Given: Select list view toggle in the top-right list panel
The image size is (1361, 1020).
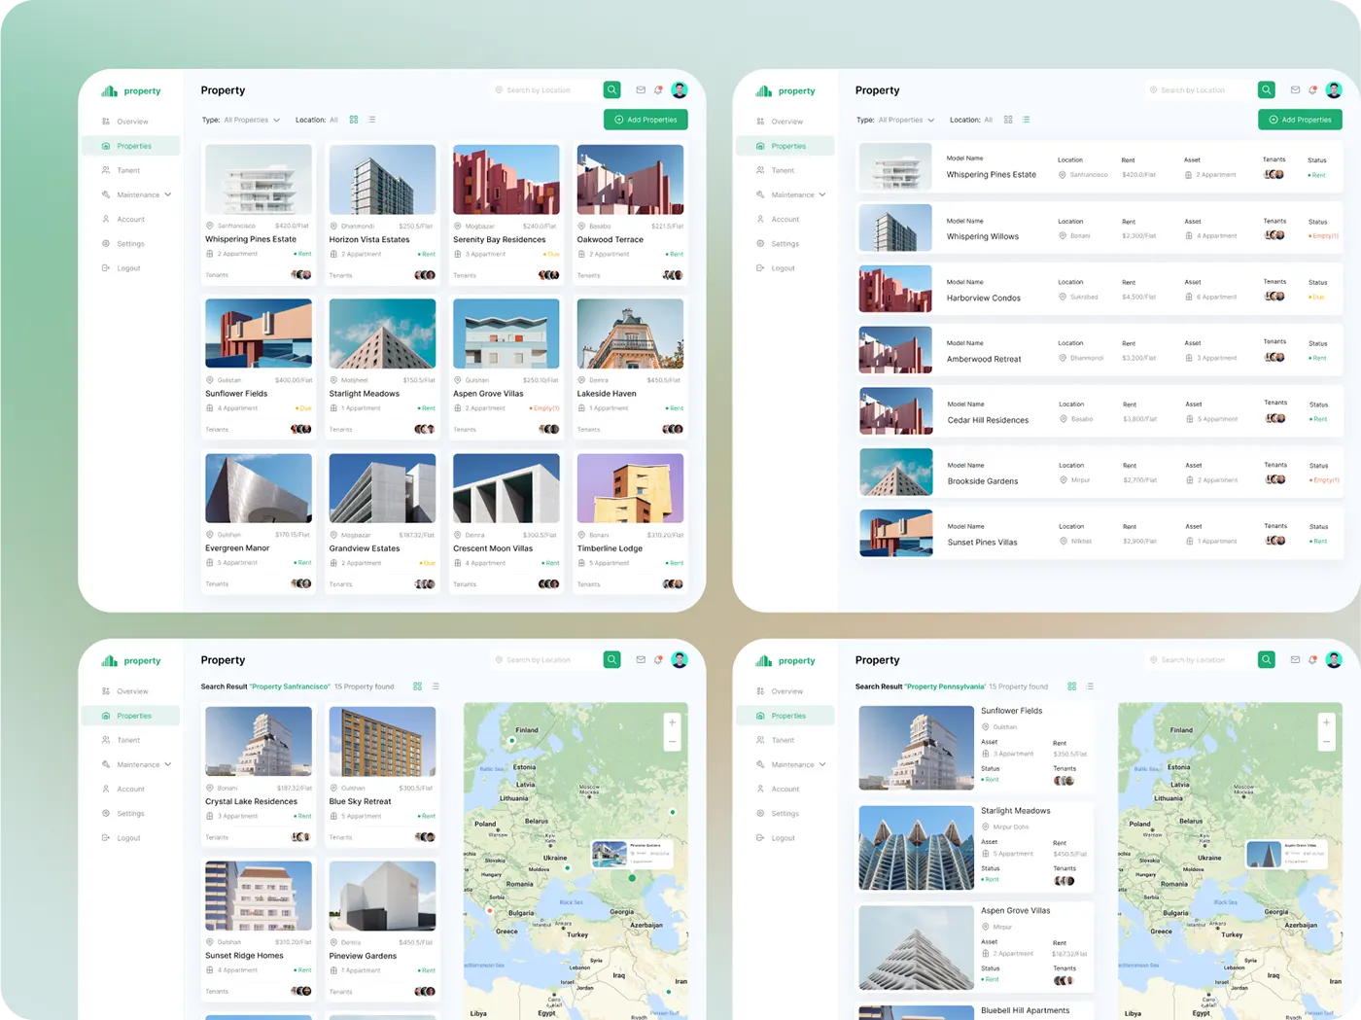Looking at the screenshot, I should click(1027, 120).
